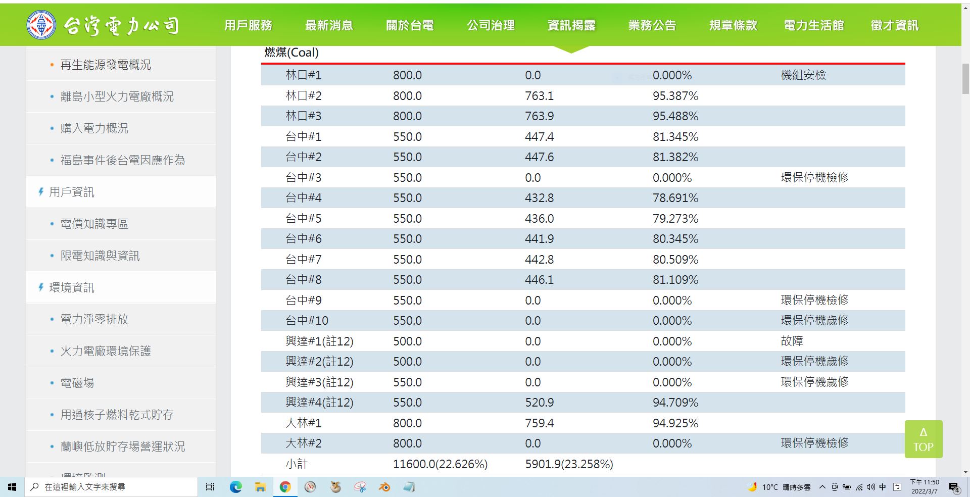Select the 台中#5 row name
The width and height of the screenshot is (970, 497).
pyautogui.click(x=303, y=218)
